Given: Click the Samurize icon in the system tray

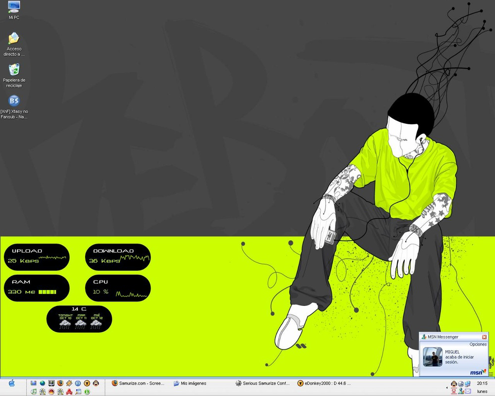Looking at the screenshot, I should pyautogui.click(x=461, y=382).
